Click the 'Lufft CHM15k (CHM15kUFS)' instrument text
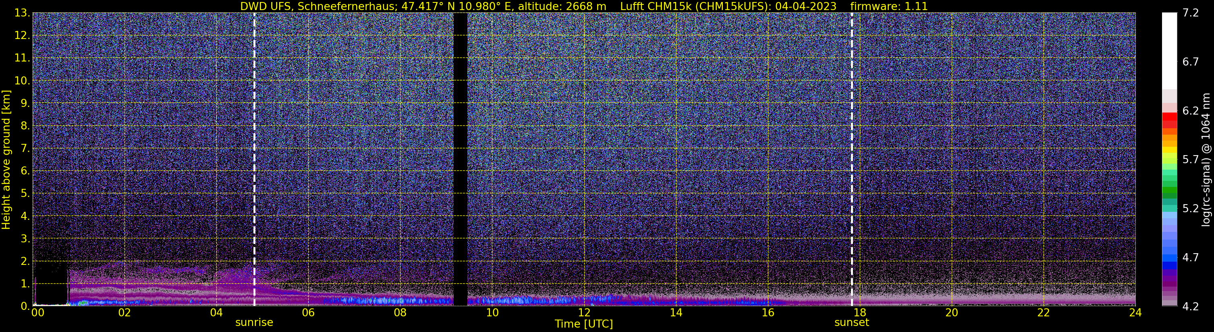 point(695,6)
